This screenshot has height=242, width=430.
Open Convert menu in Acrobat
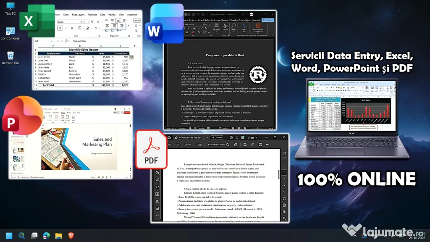[187, 145]
